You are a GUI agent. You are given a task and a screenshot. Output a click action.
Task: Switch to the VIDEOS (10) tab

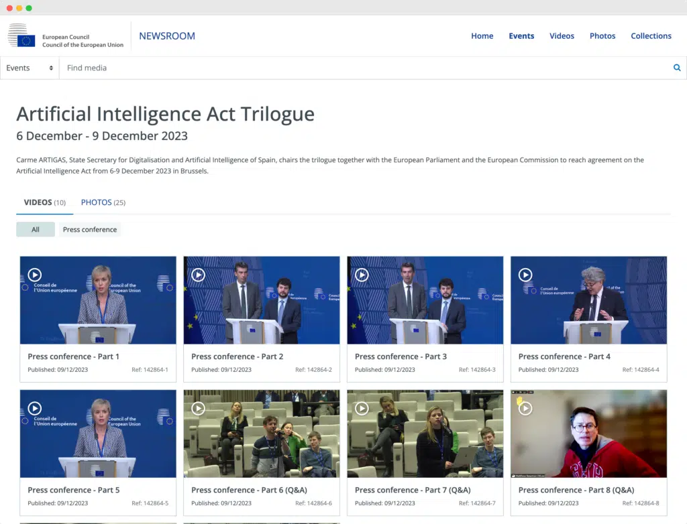45,202
